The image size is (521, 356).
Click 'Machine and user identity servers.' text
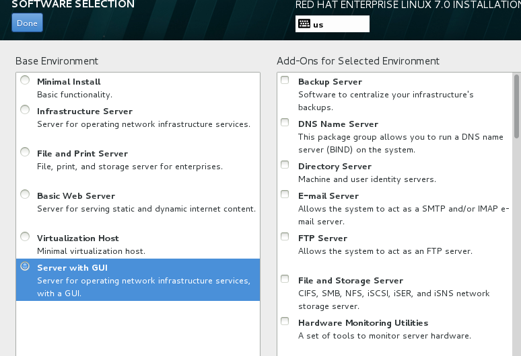pyautogui.click(x=367, y=179)
